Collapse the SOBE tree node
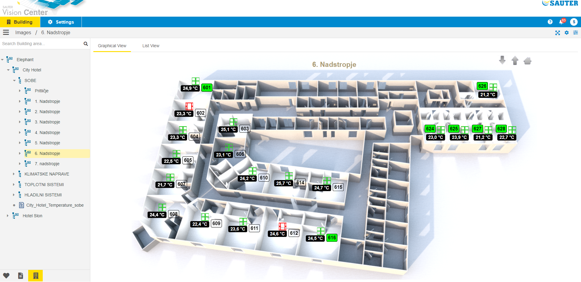 (14, 80)
